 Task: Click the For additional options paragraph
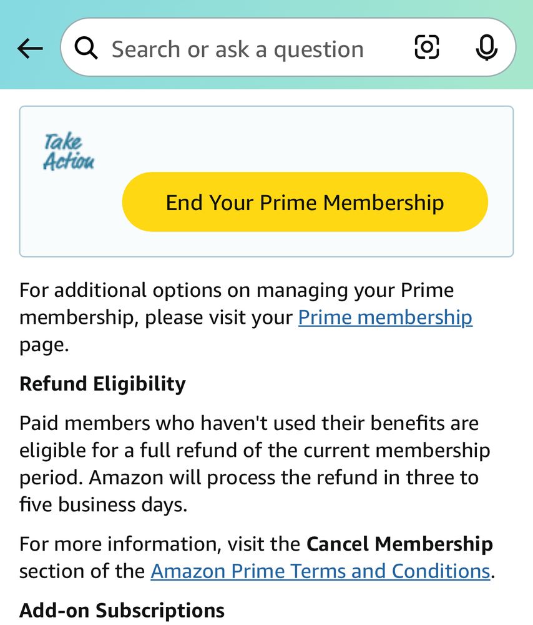coord(246,317)
